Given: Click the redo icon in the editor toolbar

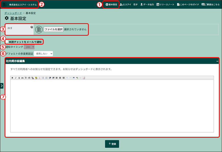Looking at the screenshot, I should 70,78.
